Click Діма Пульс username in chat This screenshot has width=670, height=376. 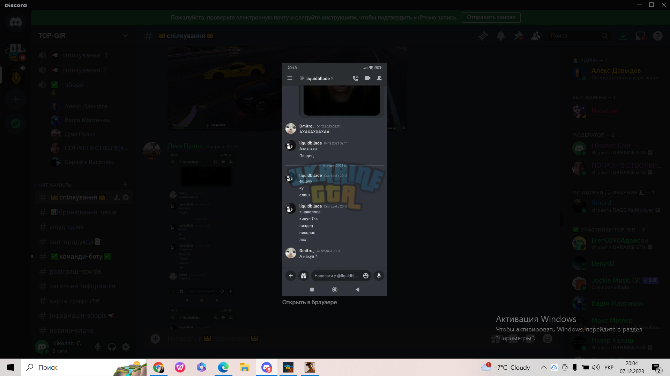tap(185, 146)
